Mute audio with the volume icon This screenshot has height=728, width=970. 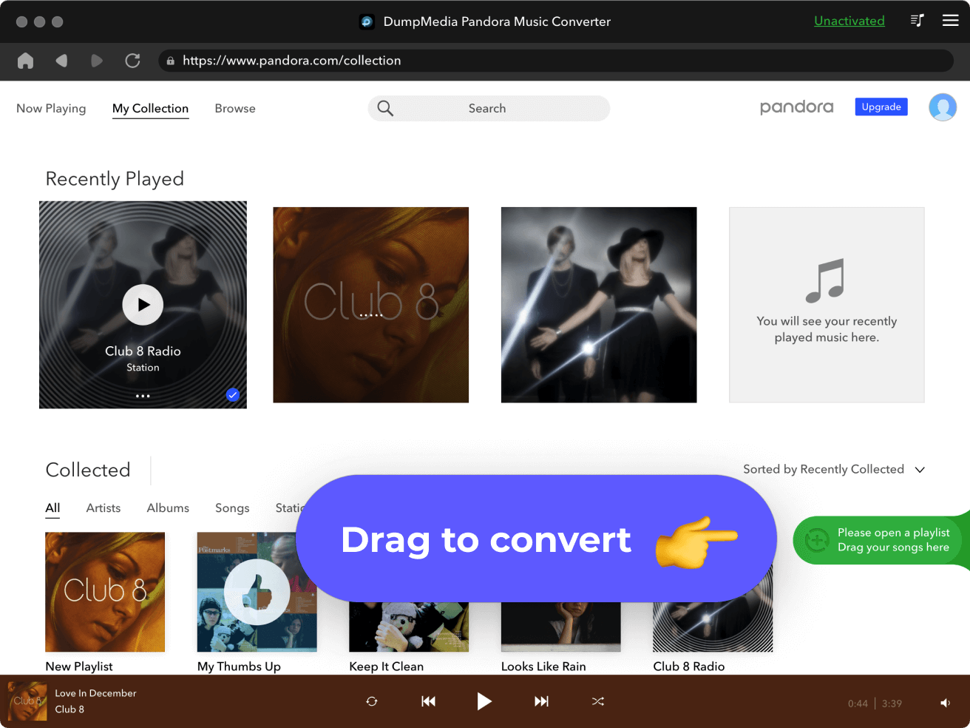946,701
